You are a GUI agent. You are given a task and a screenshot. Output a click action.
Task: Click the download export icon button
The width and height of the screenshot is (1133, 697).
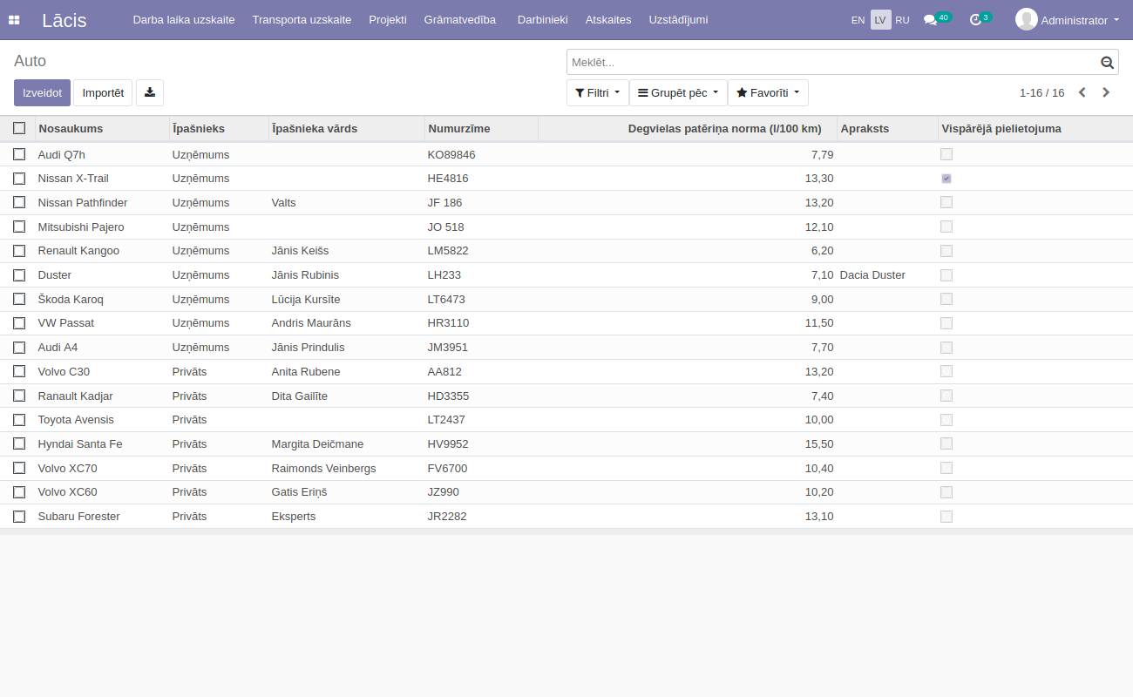point(150,92)
